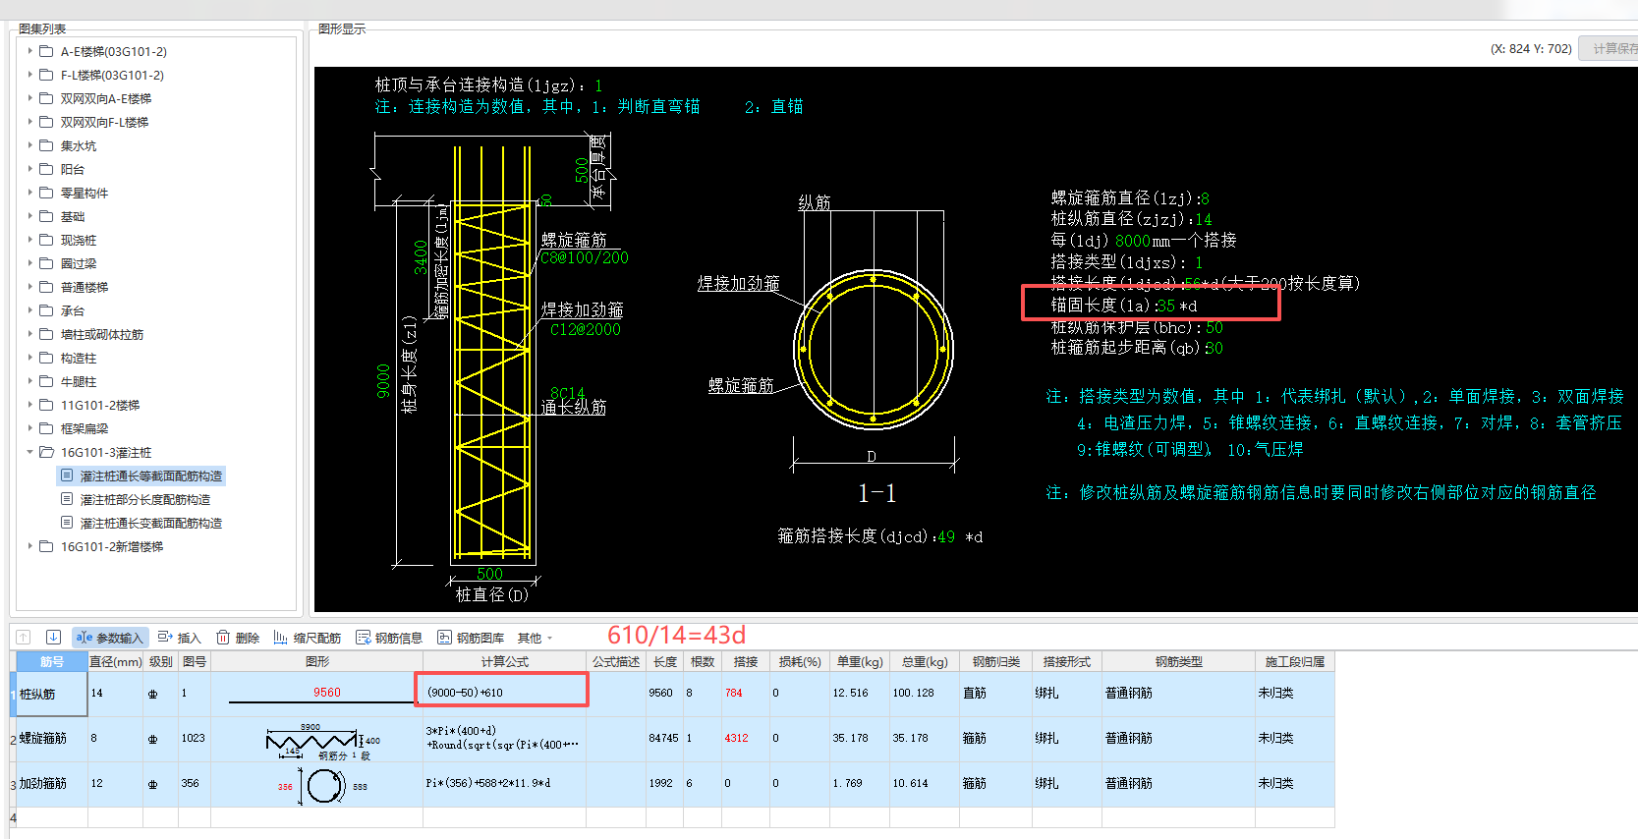Click the lap spacing value 8000 in diagram
1638x839 pixels.
click(1132, 241)
